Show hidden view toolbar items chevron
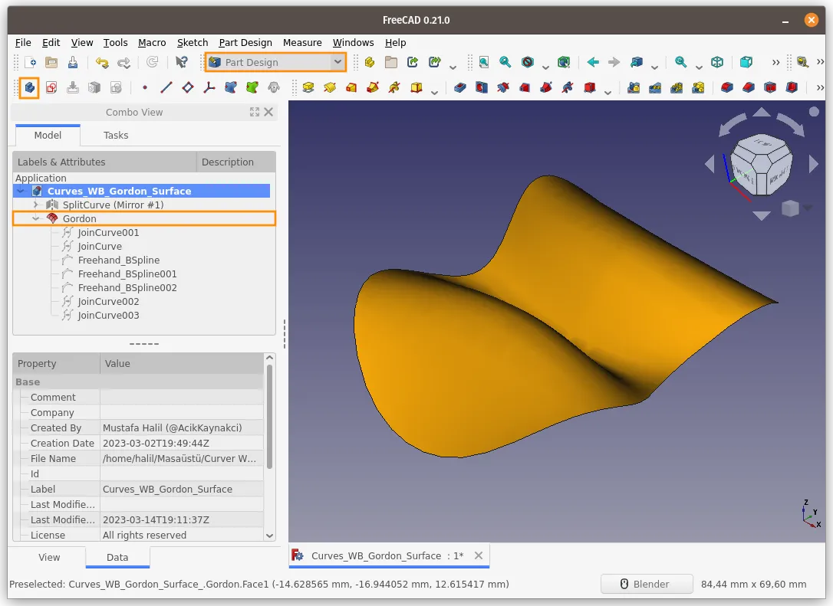 click(x=775, y=62)
